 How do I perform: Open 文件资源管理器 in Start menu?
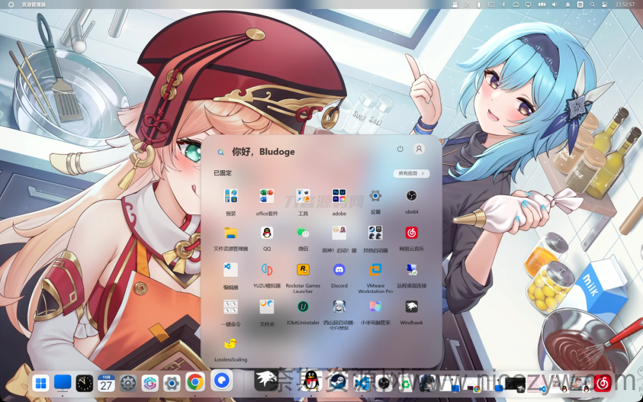tap(231, 233)
